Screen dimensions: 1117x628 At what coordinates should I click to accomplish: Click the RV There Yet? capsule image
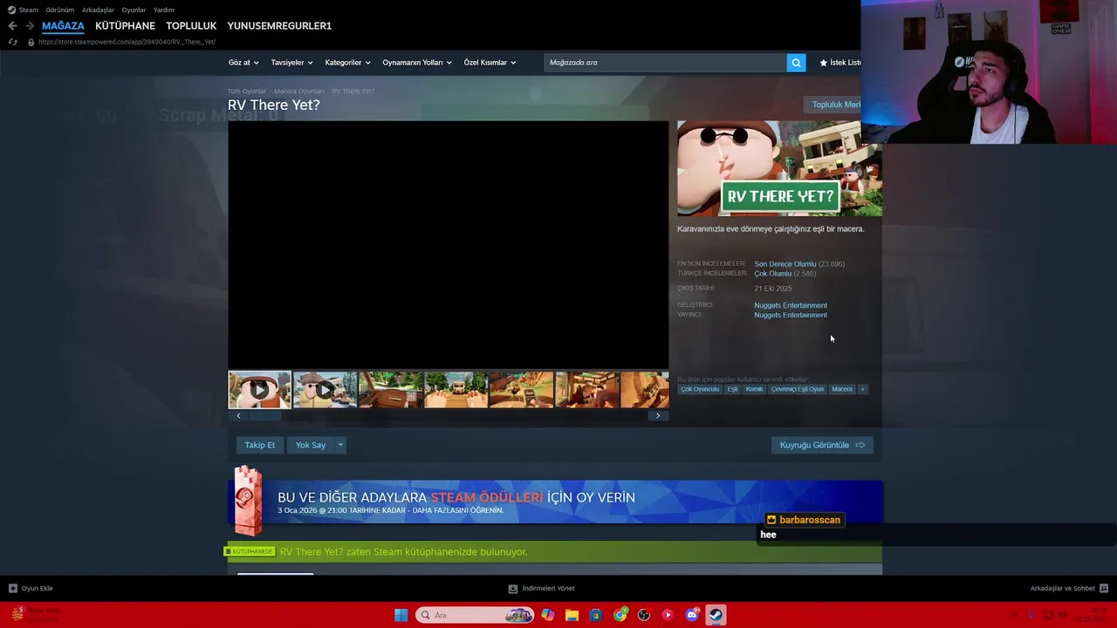tap(780, 168)
